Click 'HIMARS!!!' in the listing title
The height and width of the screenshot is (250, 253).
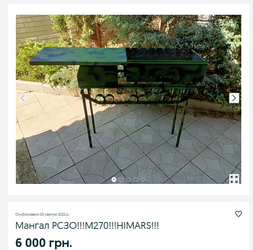click(137, 225)
